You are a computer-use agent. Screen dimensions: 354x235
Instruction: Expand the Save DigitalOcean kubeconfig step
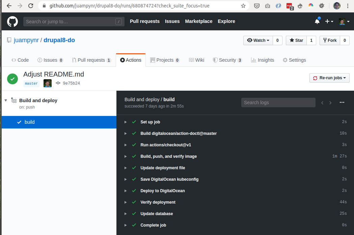(x=236, y=179)
